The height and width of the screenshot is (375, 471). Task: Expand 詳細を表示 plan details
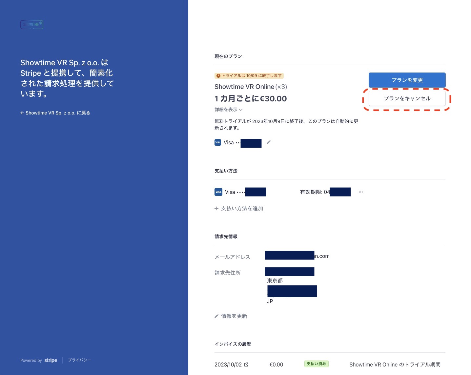point(226,110)
